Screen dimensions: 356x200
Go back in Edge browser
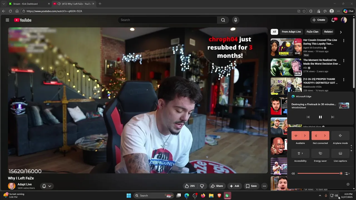(4, 11)
